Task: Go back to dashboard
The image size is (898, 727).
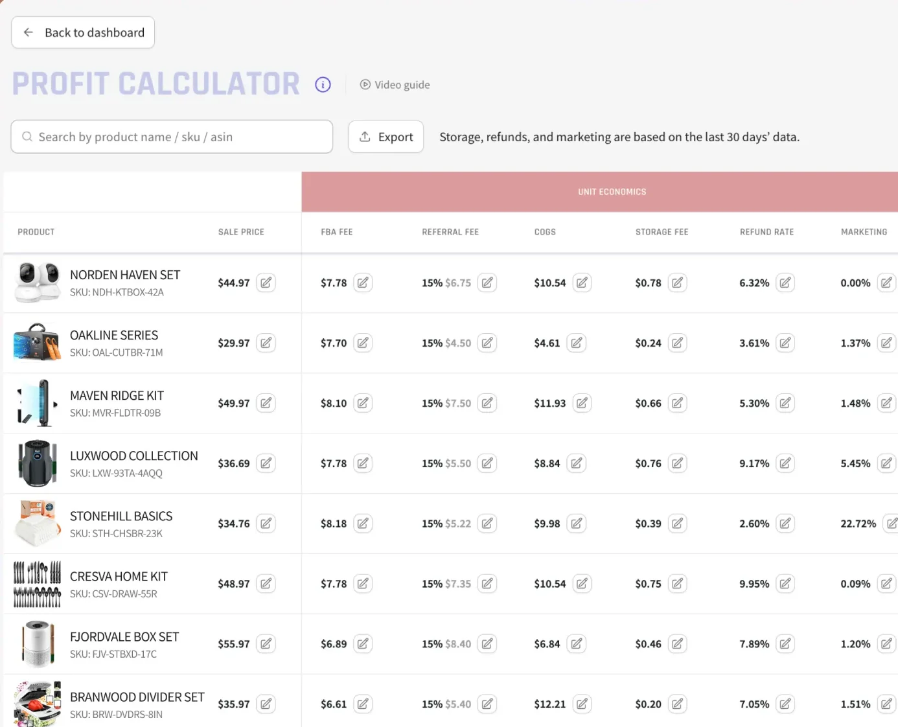Action: pos(83,32)
